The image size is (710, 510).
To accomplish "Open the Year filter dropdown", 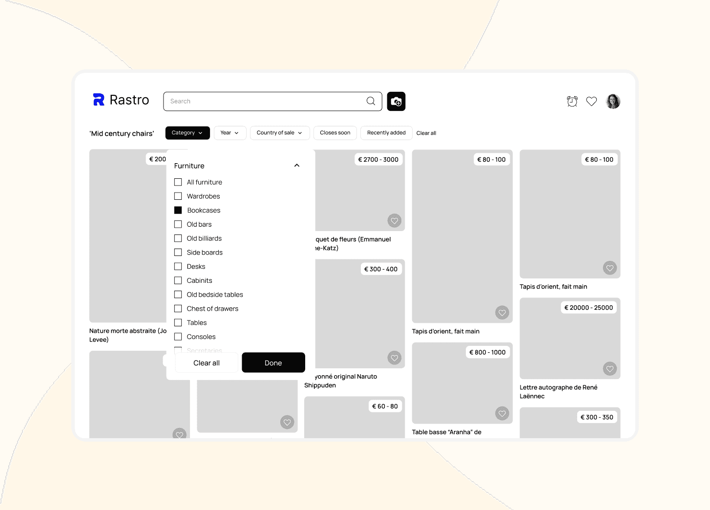I will point(230,133).
